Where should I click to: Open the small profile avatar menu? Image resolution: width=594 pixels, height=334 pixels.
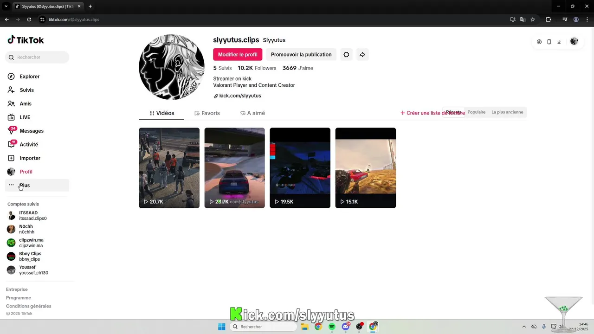(x=574, y=41)
